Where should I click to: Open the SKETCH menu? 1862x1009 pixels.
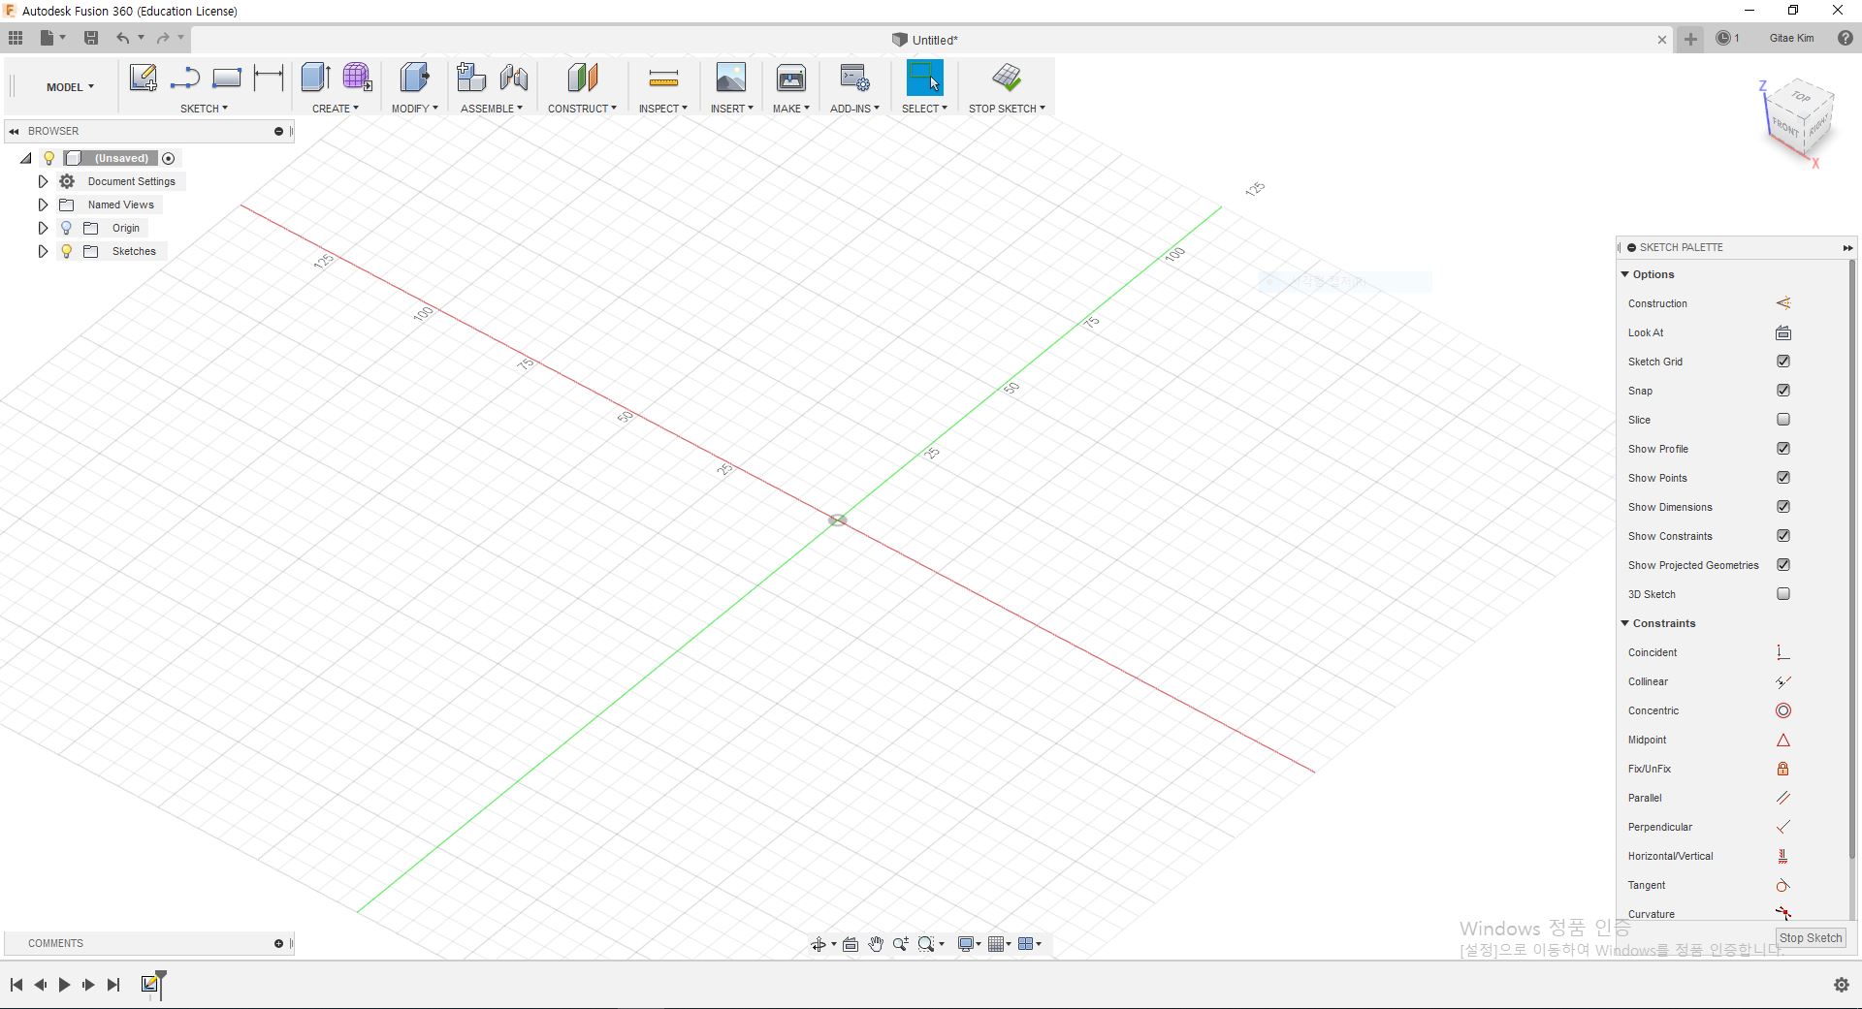click(204, 109)
